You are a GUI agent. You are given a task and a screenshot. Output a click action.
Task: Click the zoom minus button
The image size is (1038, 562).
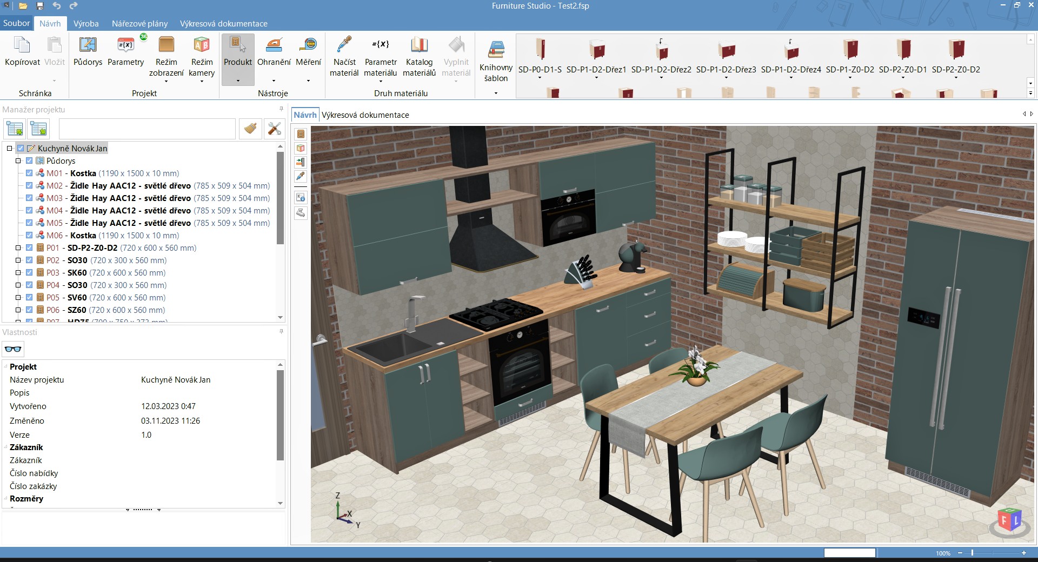960,553
